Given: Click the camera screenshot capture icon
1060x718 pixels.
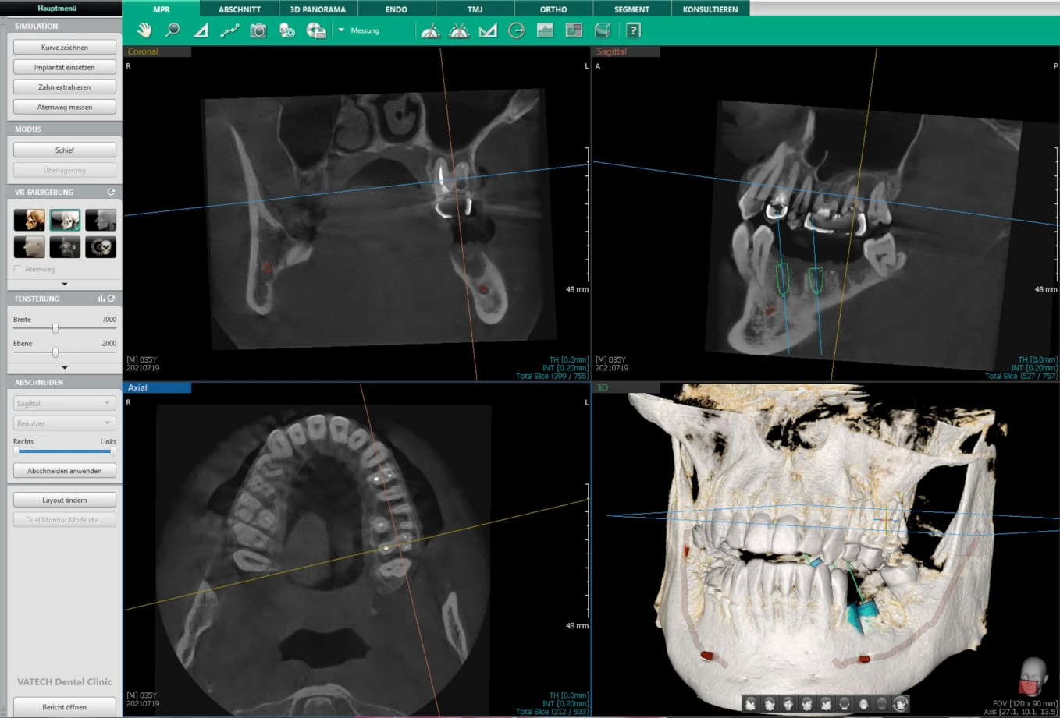Looking at the screenshot, I should [258, 30].
